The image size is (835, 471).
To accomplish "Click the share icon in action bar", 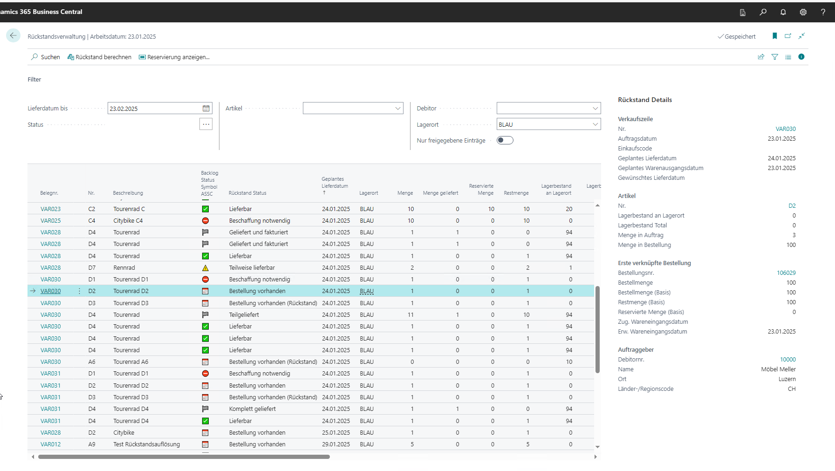I will [x=761, y=57].
